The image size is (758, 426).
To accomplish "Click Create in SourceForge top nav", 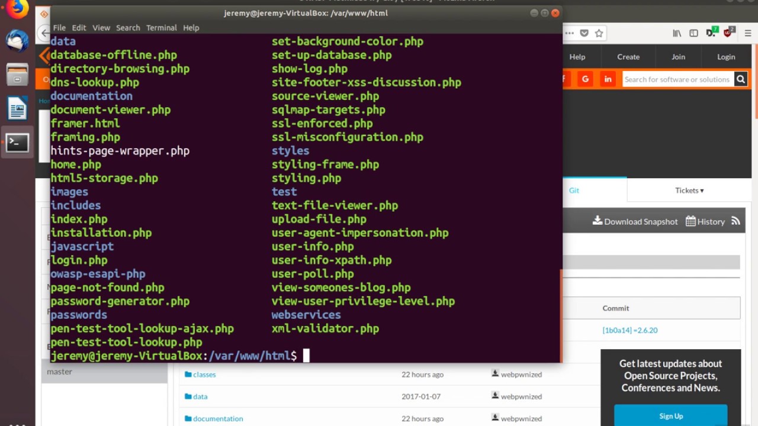I will pos(628,57).
